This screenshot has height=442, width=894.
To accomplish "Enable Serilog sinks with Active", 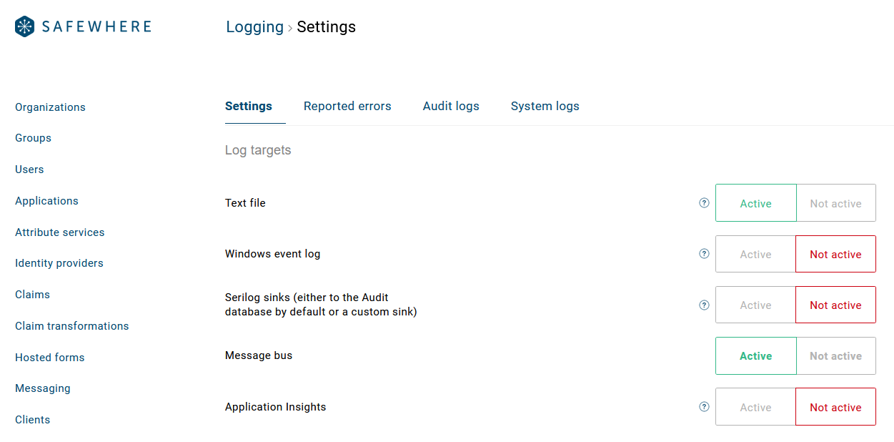I will [755, 305].
